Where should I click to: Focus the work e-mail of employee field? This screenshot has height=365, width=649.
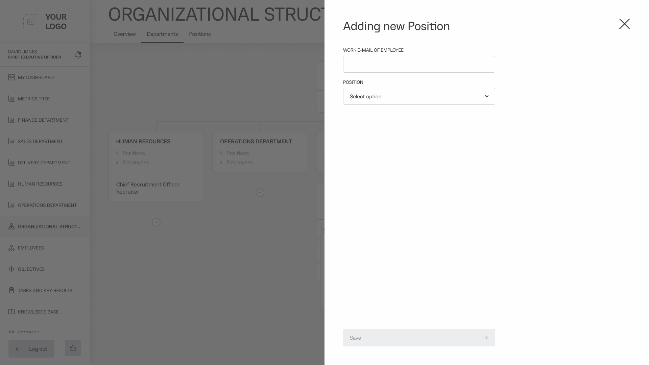[x=419, y=64]
